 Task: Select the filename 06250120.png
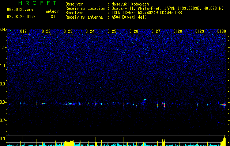pos(20,9)
